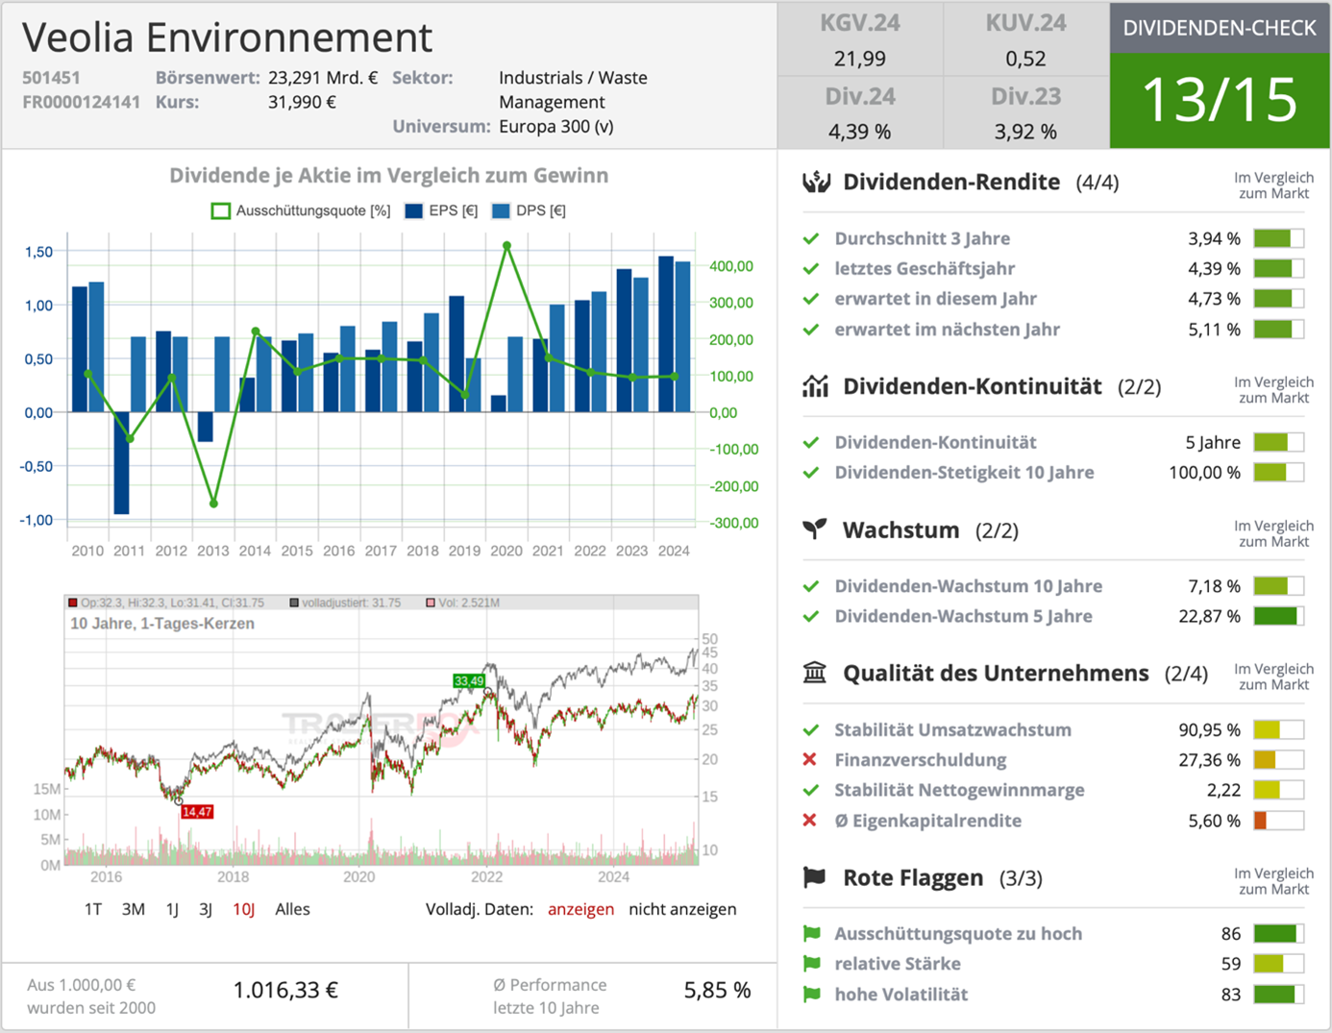Screen dimensions: 1332x1033
Task: Click the WKN number 501451
Action: [51, 78]
